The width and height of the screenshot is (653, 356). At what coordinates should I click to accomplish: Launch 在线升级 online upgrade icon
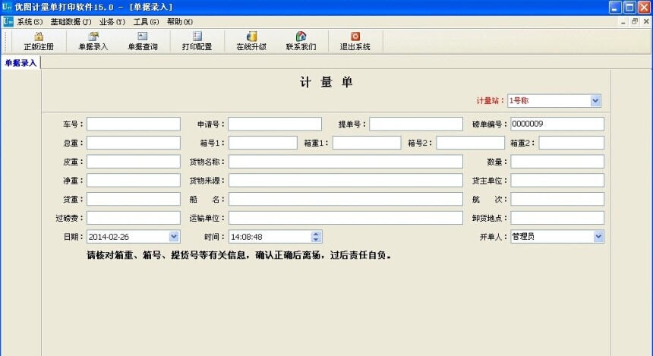tap(251, 41)
